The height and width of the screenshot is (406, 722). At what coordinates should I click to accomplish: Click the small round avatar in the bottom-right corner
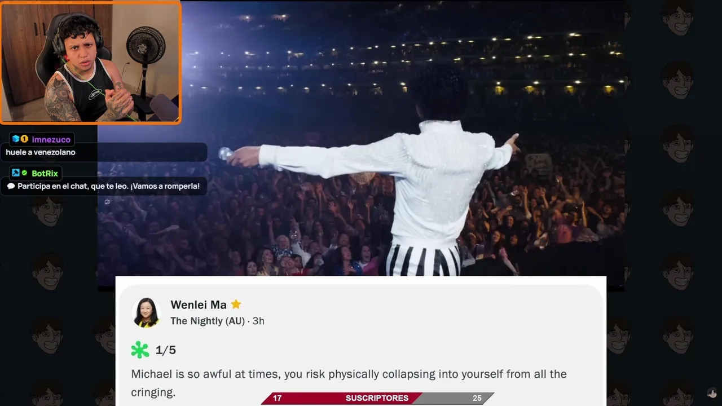712,392
